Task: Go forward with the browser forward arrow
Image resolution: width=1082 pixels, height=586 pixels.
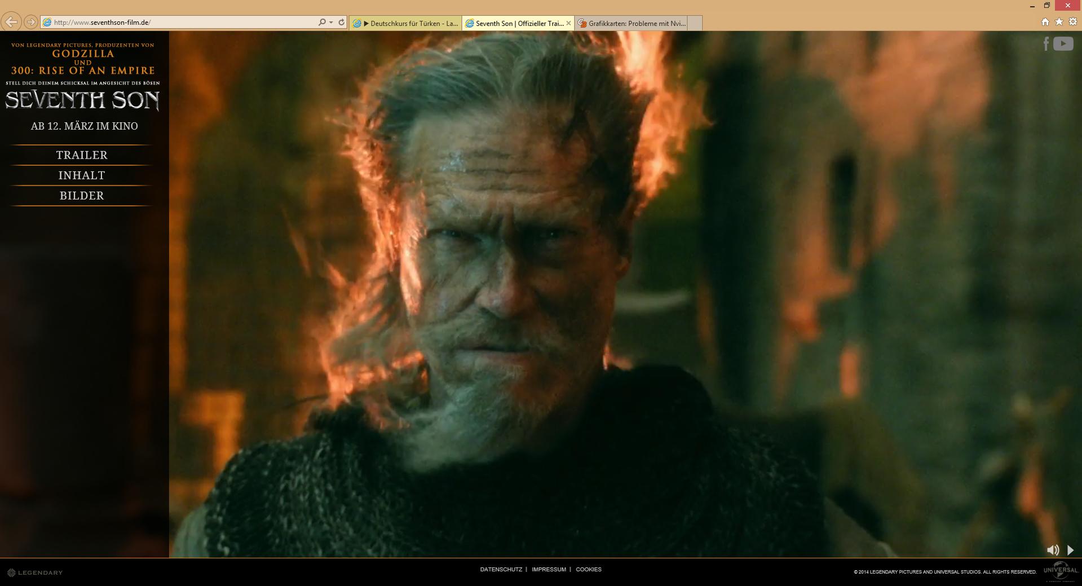Action: [x=30, y=22]
